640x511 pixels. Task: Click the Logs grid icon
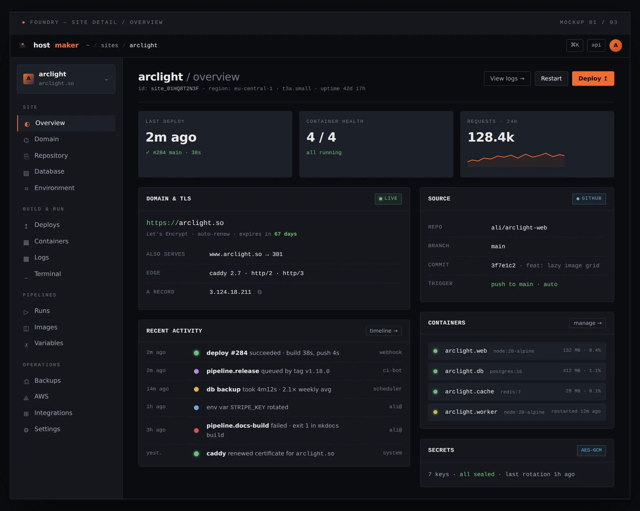(26, 259)
